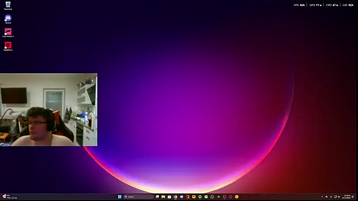Open the clock and date flyout
The height and width of the screenshot is (201, 358).
coord(347,197)
